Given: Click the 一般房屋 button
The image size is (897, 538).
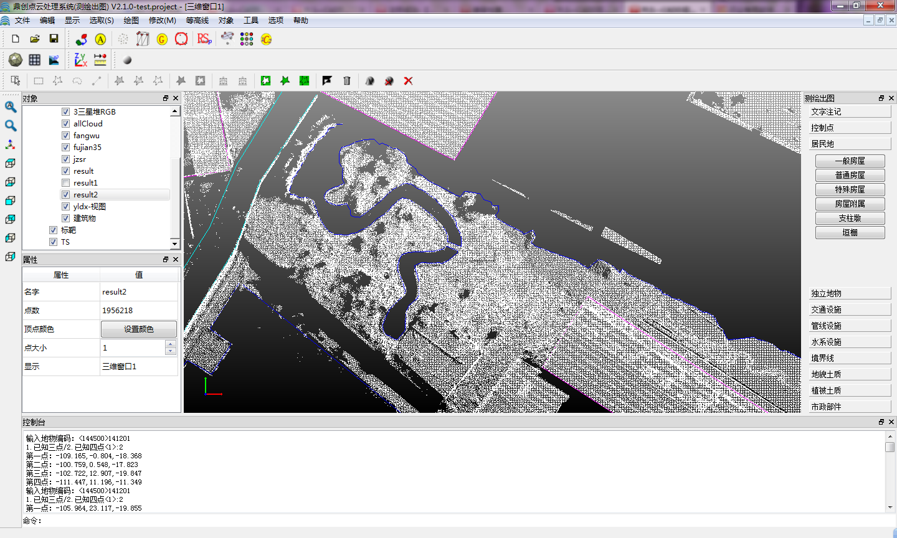Looking at the screenshot, I should [850, 161].
